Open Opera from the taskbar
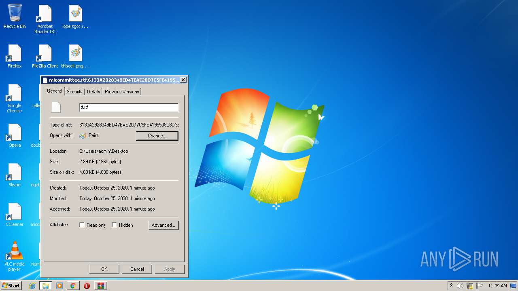The height and width of the screenshot is (291, 518). click(87, 286)
